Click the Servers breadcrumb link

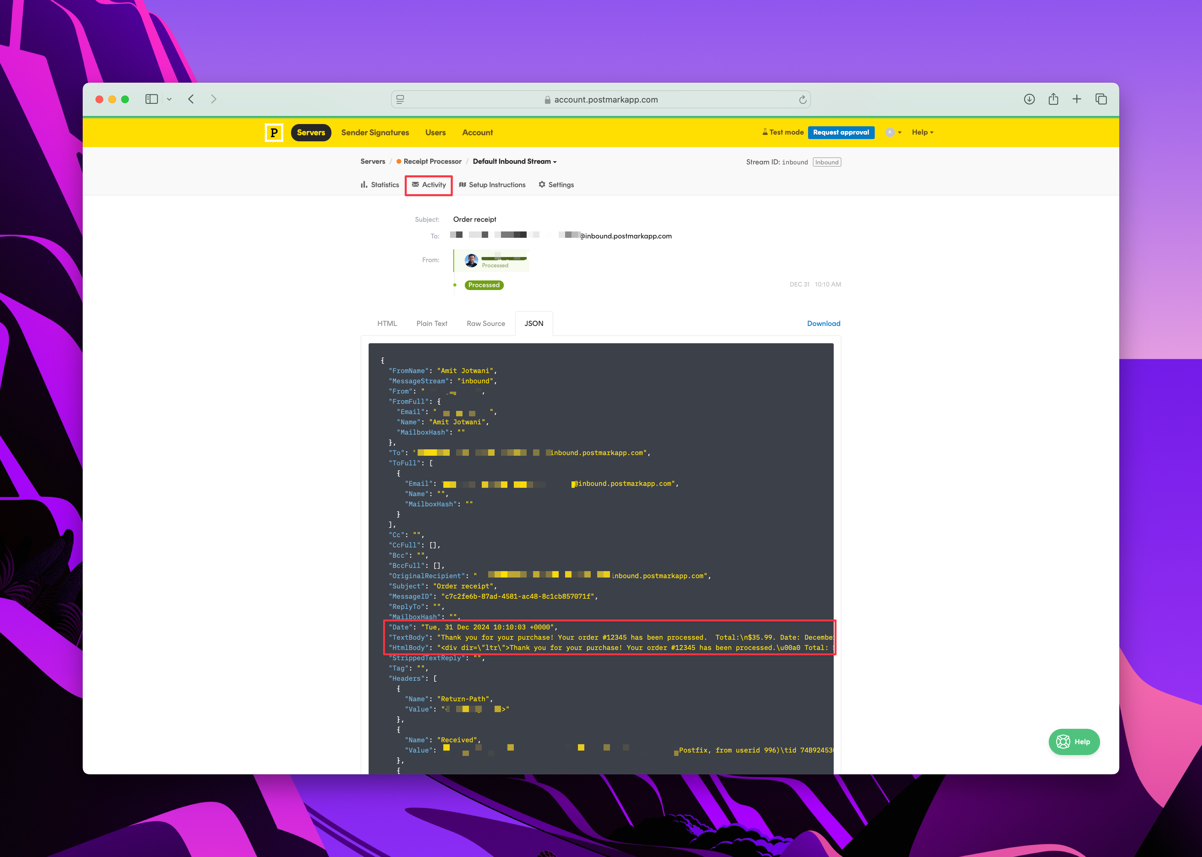coord(372,162)
